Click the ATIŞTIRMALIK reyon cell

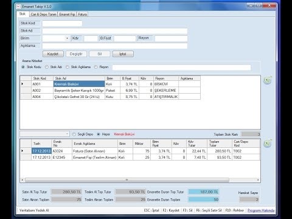pyautogui.click(x=166, y=97)
